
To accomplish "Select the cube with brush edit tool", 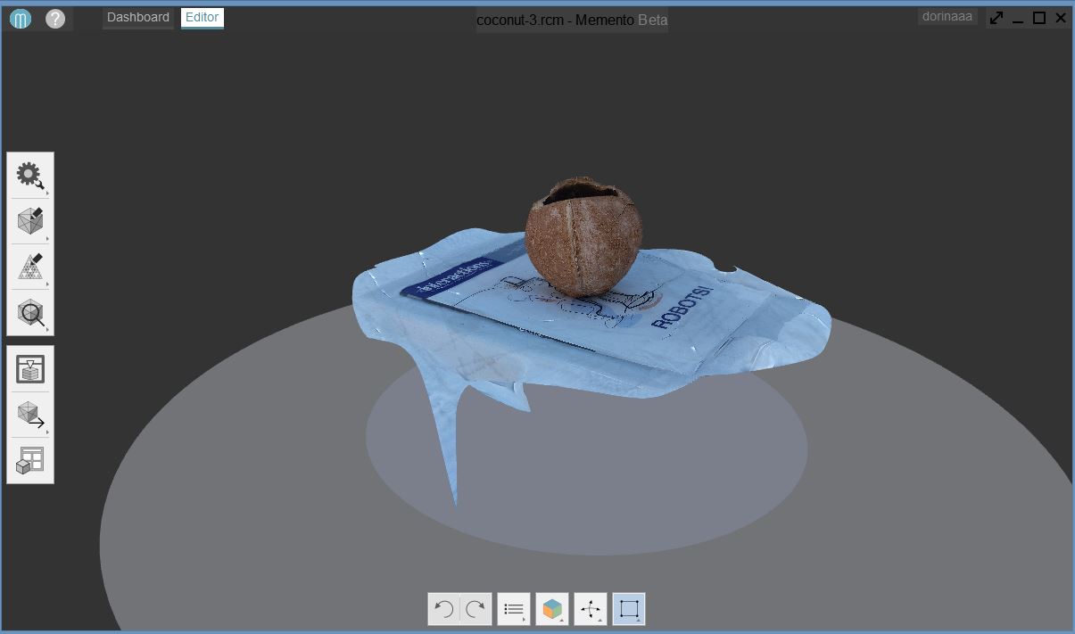I will click(x=30, y=221).
